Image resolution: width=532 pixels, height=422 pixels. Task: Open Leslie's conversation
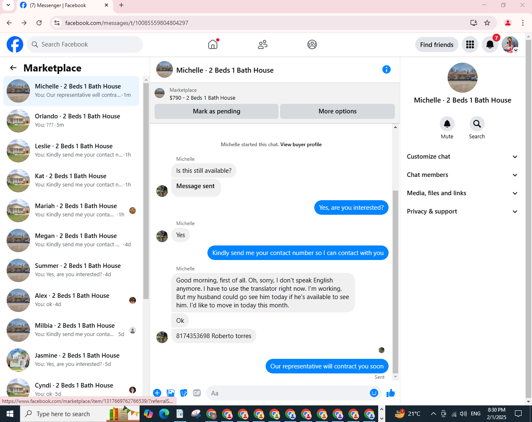[x=71, y=151]
